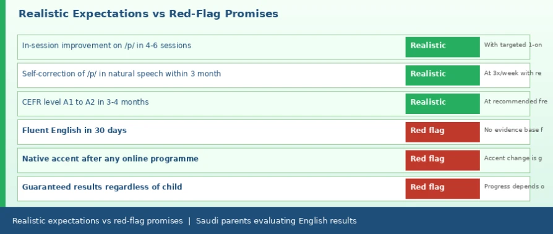Click the Red flag badge for Guaranteed results

(442, 188)
